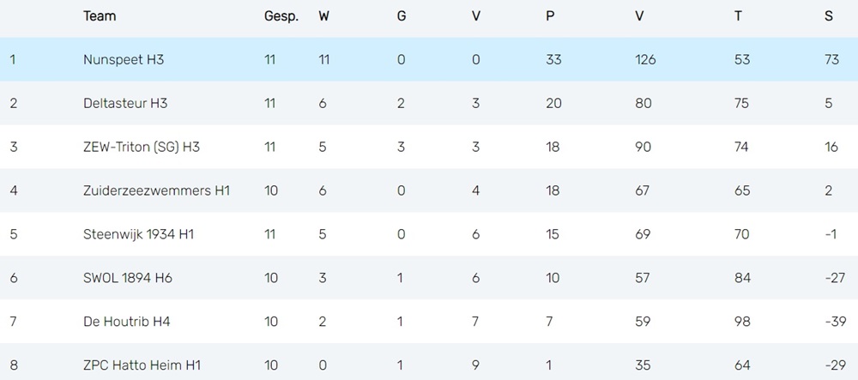
Task: Click ZPC Hatto Heim H1
Action: [142, 365]
